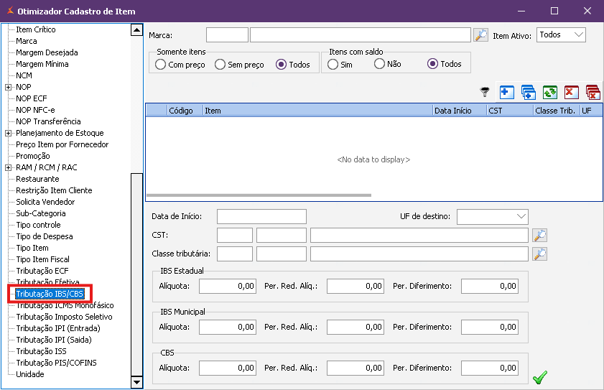Viewport: 604px width, 390px height.
Task: Select the 'Com preço' radio option
Action: point(161,65)
